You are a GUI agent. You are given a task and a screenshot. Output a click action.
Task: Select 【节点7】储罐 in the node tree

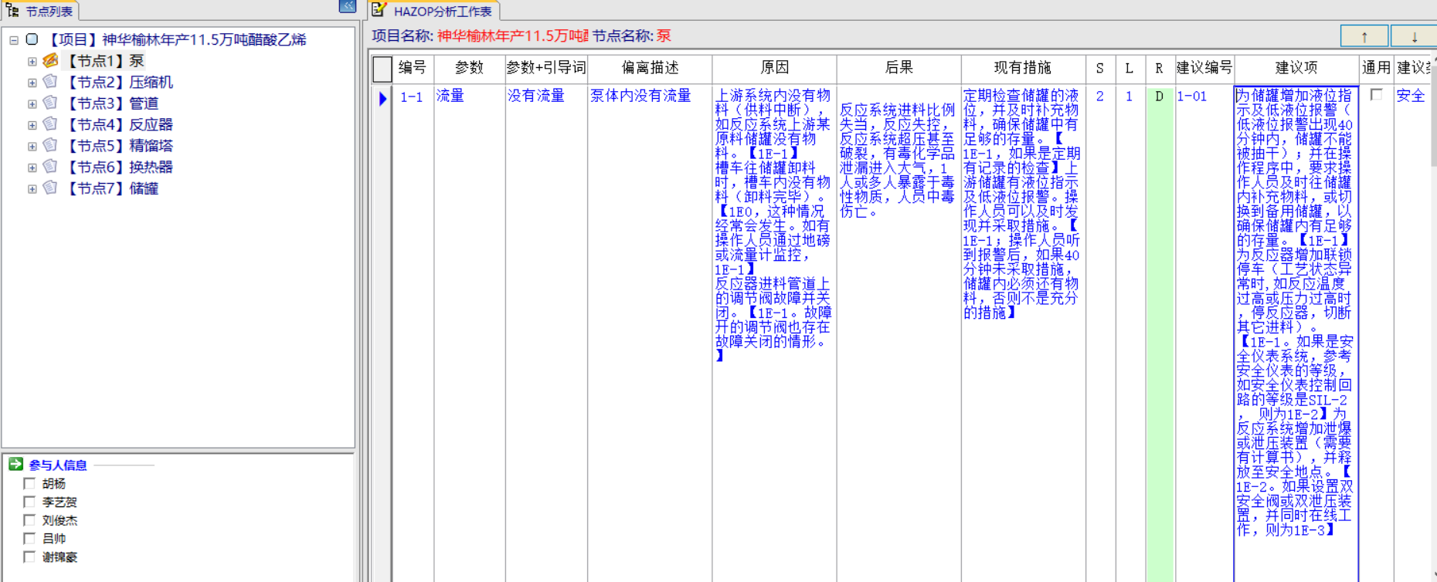point(111,188)
